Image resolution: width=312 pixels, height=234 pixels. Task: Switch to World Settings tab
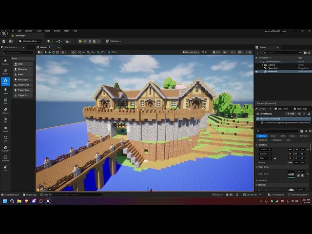300,109
